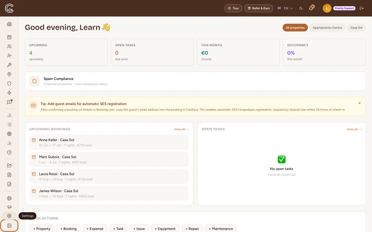Open the calendar icon in the sidebar

[x=9, y=37]
